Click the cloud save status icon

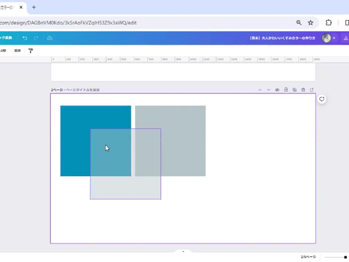50,38
